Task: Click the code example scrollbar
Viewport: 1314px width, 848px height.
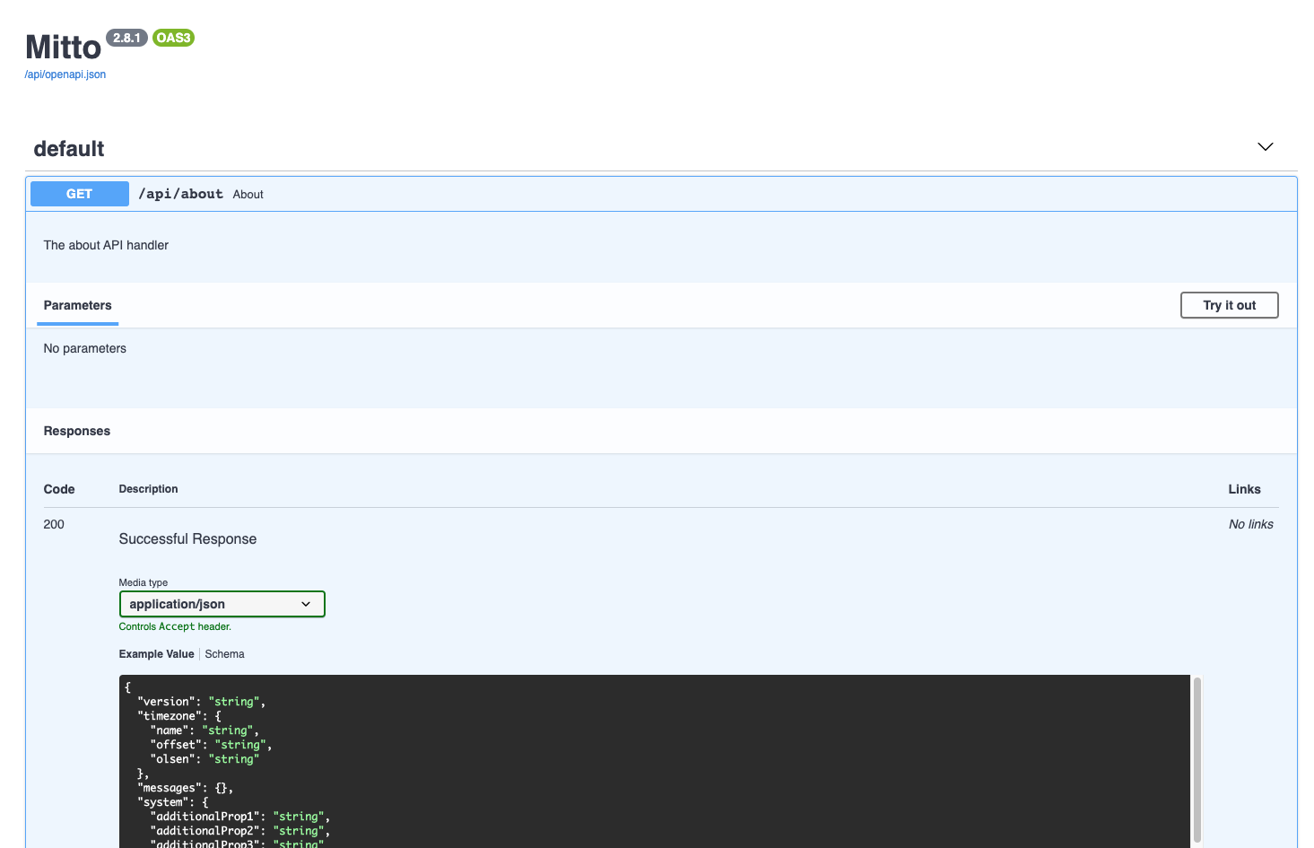Action: (x=1197, y=758)
